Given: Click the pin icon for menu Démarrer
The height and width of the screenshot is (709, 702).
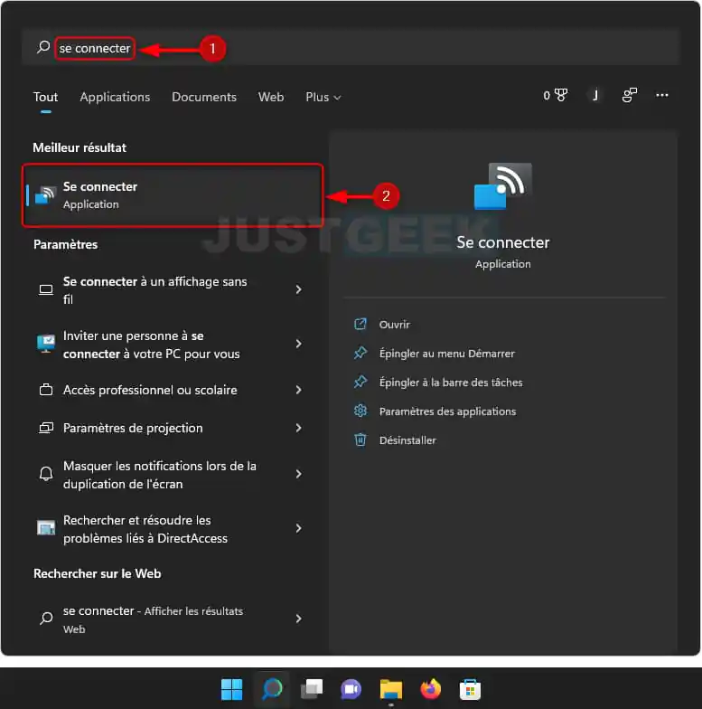Looking at the screenshot, I should pyautogui.click(x=360, y=353).
